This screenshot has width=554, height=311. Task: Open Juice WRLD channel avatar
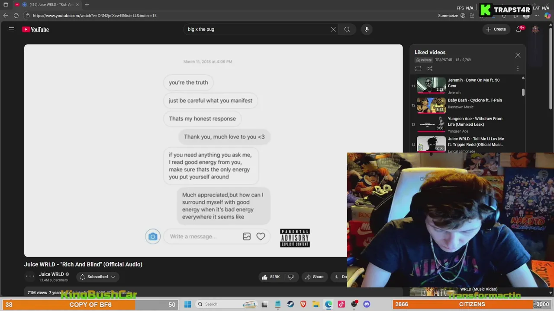(x=30, y=277)
